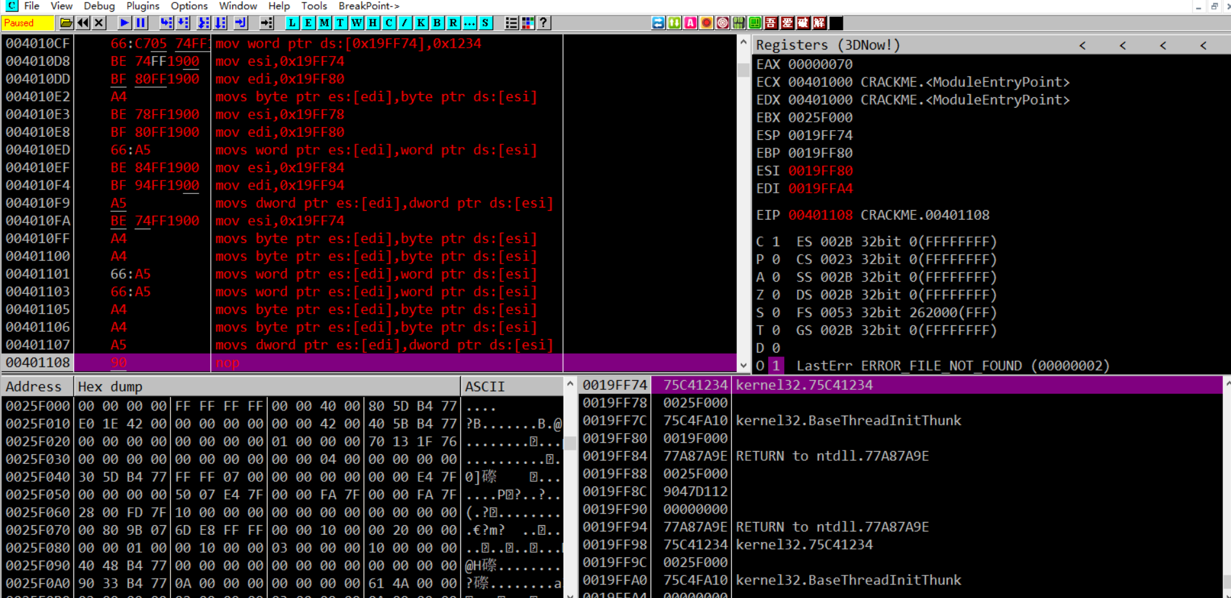
Task: Click disassembly pane scrollbar up arrow
Action: 744,43
